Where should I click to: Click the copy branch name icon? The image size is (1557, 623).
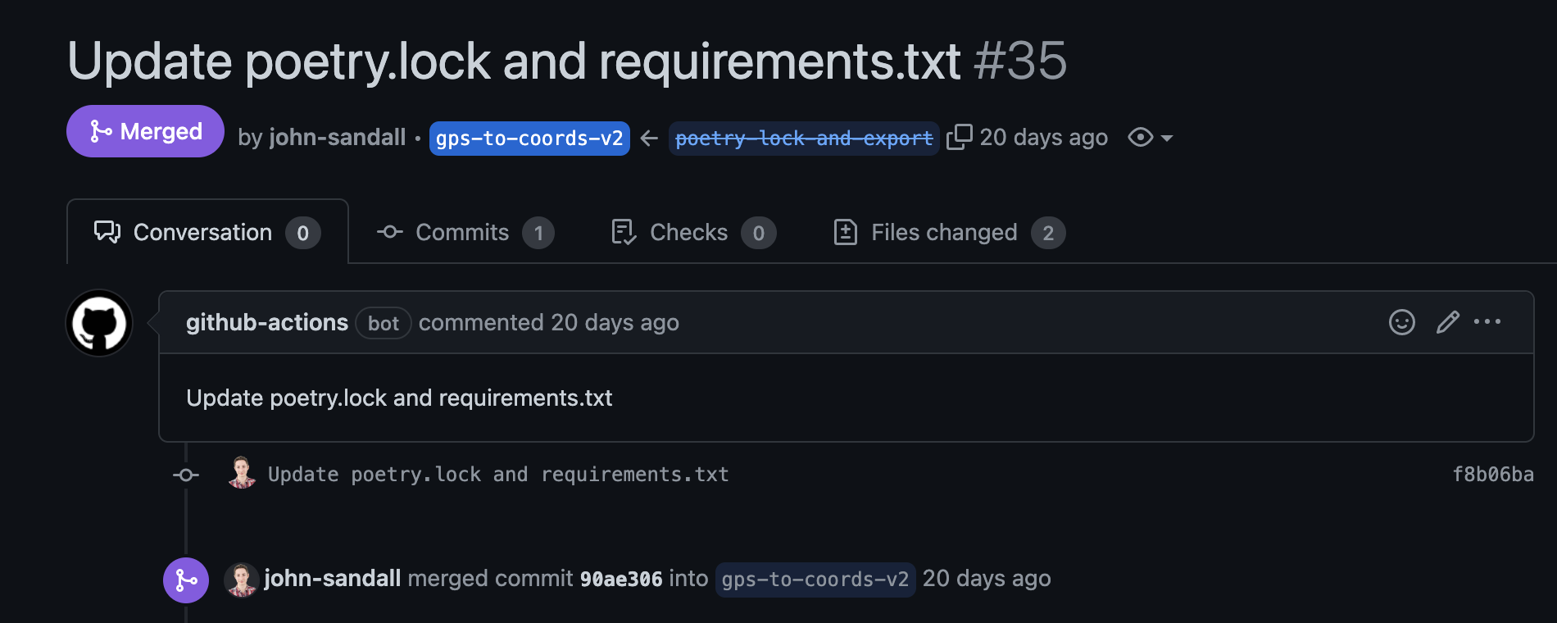(960, 136)
